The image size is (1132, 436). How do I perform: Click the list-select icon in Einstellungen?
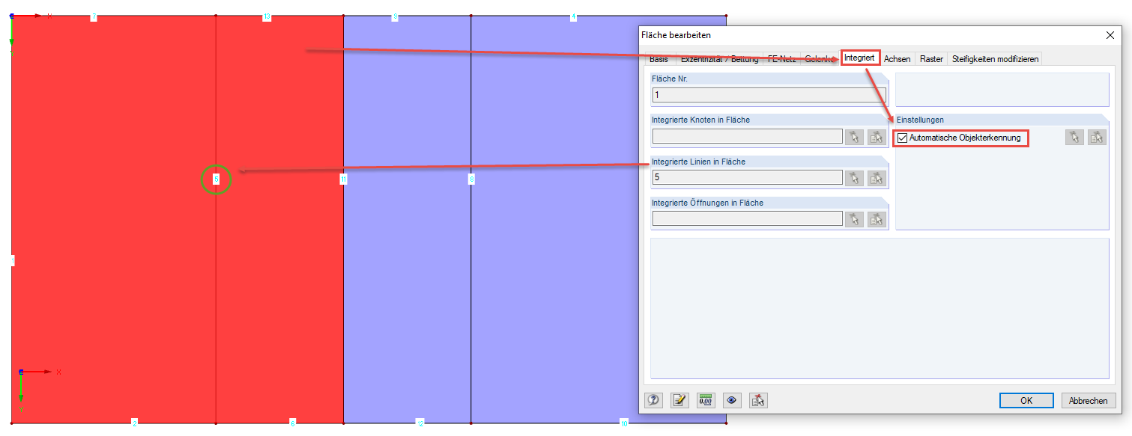pos(1097,137)
